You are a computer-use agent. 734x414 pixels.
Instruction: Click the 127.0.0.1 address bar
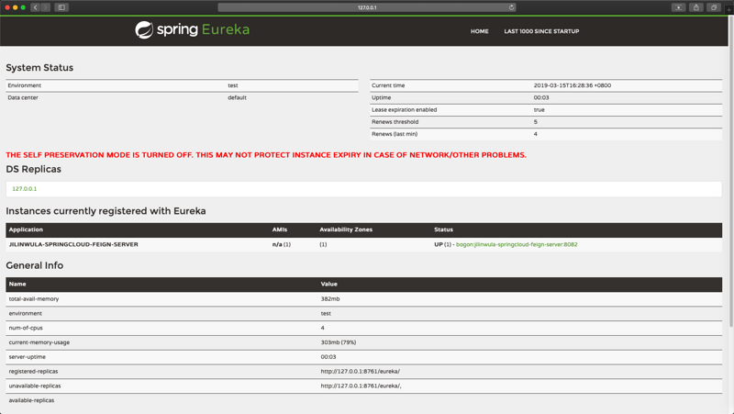(x=366, y=7)
